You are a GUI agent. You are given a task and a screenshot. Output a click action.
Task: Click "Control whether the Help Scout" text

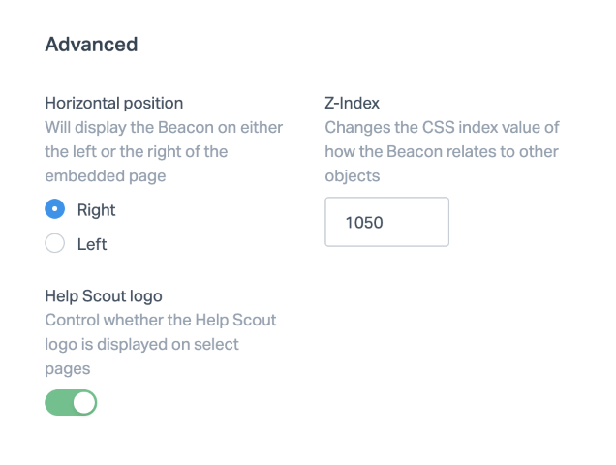(160, 320)
